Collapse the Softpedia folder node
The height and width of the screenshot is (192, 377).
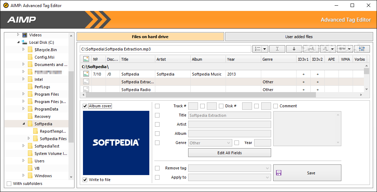24,124
